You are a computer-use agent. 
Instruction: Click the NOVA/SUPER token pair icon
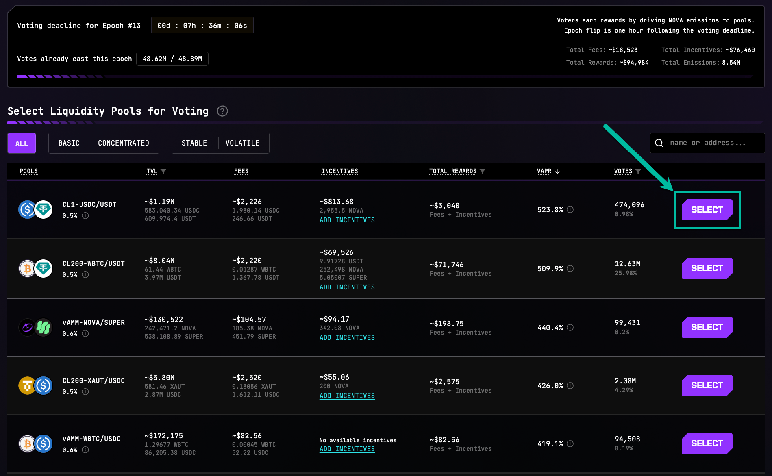[35, 327]
